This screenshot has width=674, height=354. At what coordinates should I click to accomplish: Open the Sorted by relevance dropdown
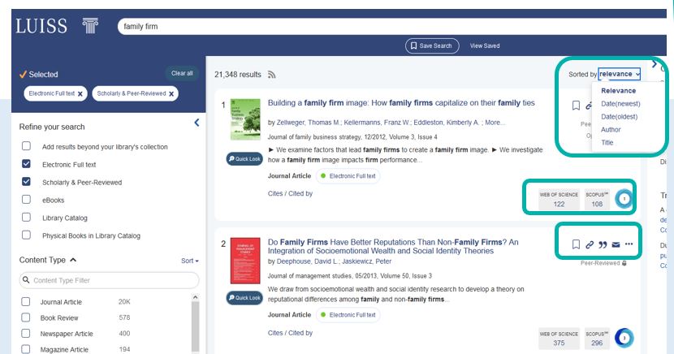[x=620, y=74]
